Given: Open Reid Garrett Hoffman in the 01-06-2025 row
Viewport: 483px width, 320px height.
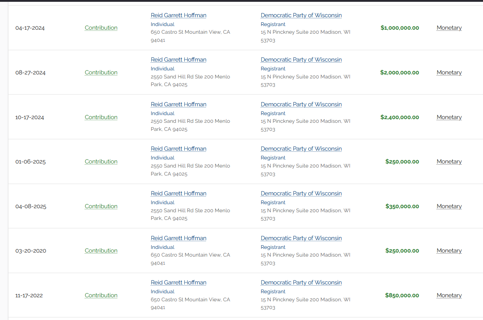Looking at the screenshot, I should (x=178, y=149).
